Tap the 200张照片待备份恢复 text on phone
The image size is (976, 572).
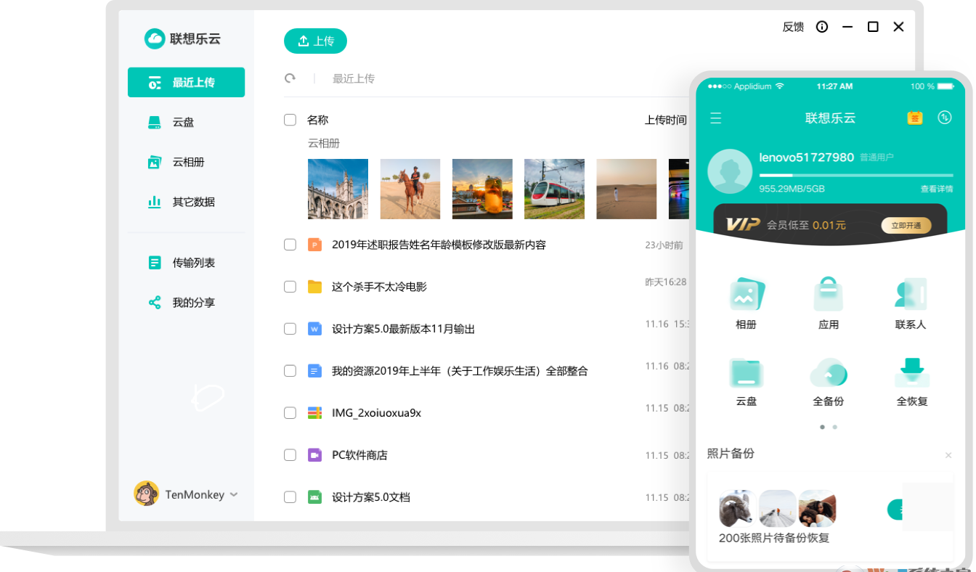(774, 538)
